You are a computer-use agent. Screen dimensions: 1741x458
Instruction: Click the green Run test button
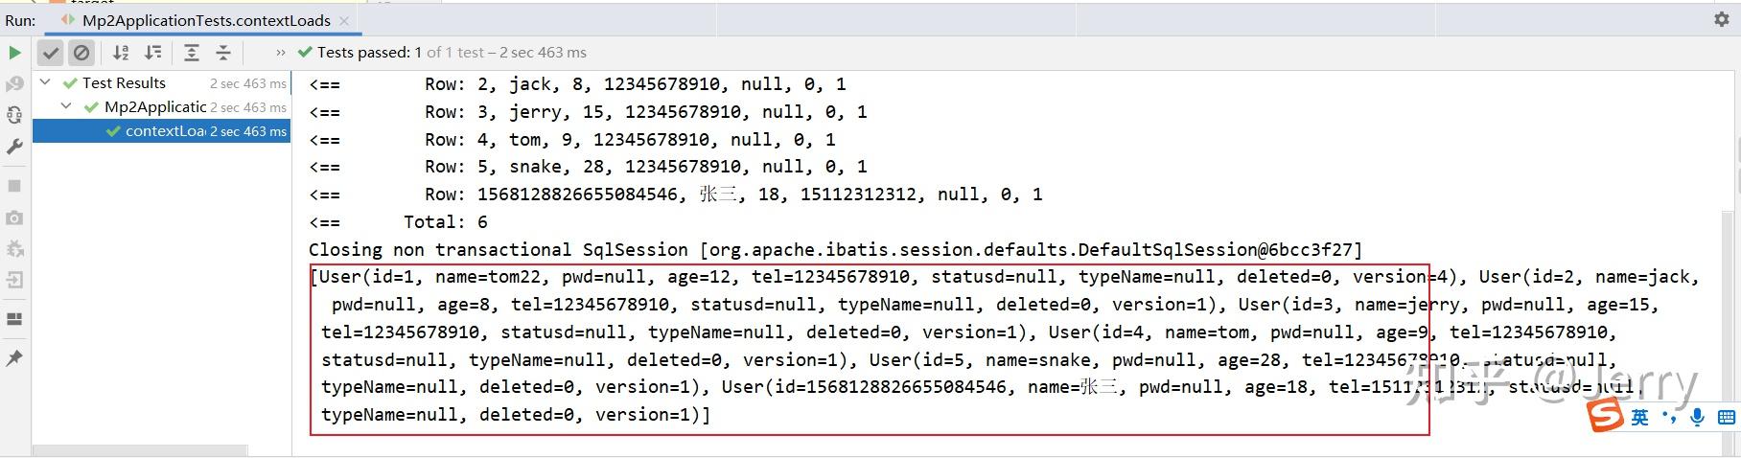coord(14,53)
